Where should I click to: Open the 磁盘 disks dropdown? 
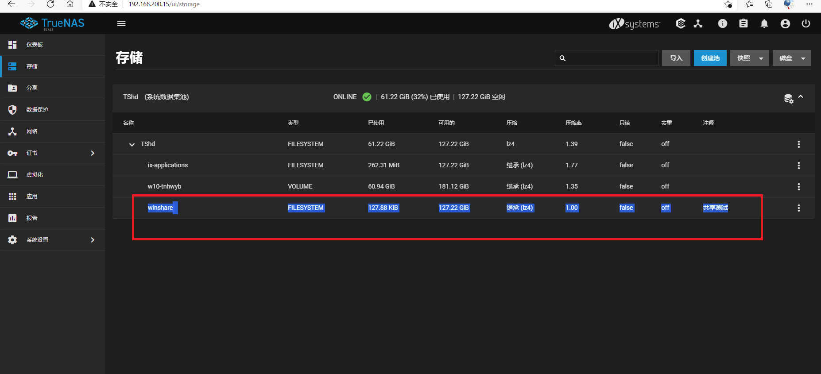click(x=792, y=58)
